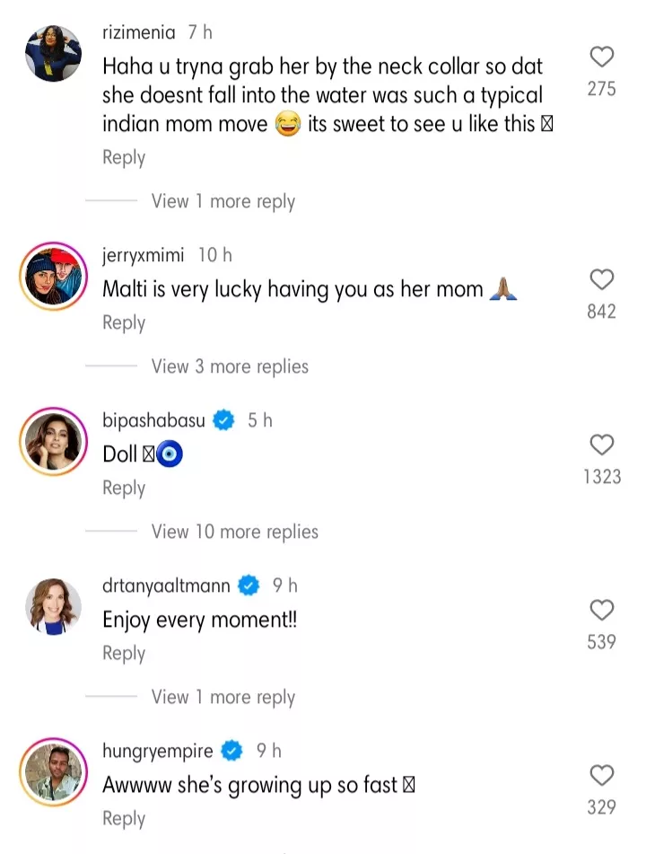646x854 pixels.
Task: Open rizimenia's profile picture
Action: click(53, 53)
